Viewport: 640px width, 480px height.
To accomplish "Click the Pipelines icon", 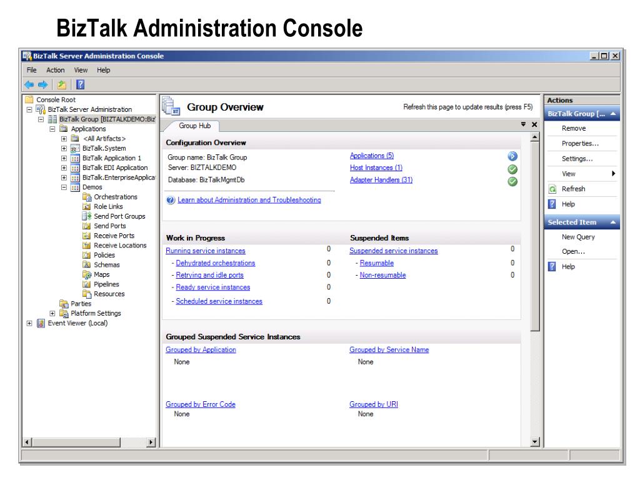I will coord(86,284).
